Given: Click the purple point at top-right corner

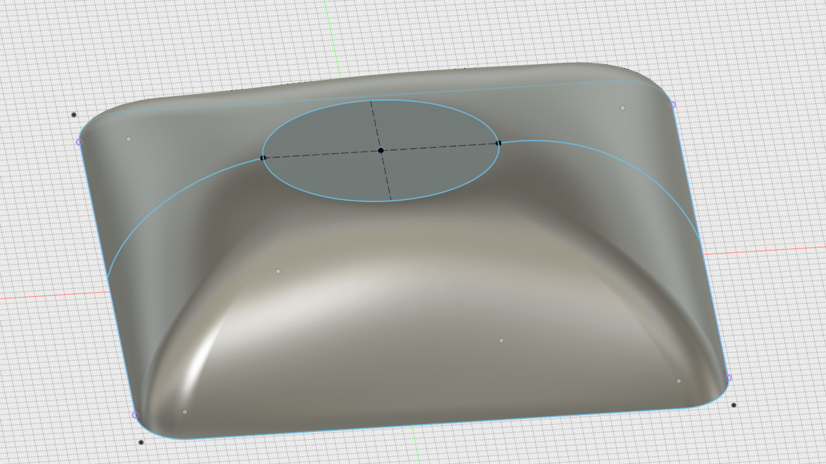Looking at the screenshot, I should point(672,105).
